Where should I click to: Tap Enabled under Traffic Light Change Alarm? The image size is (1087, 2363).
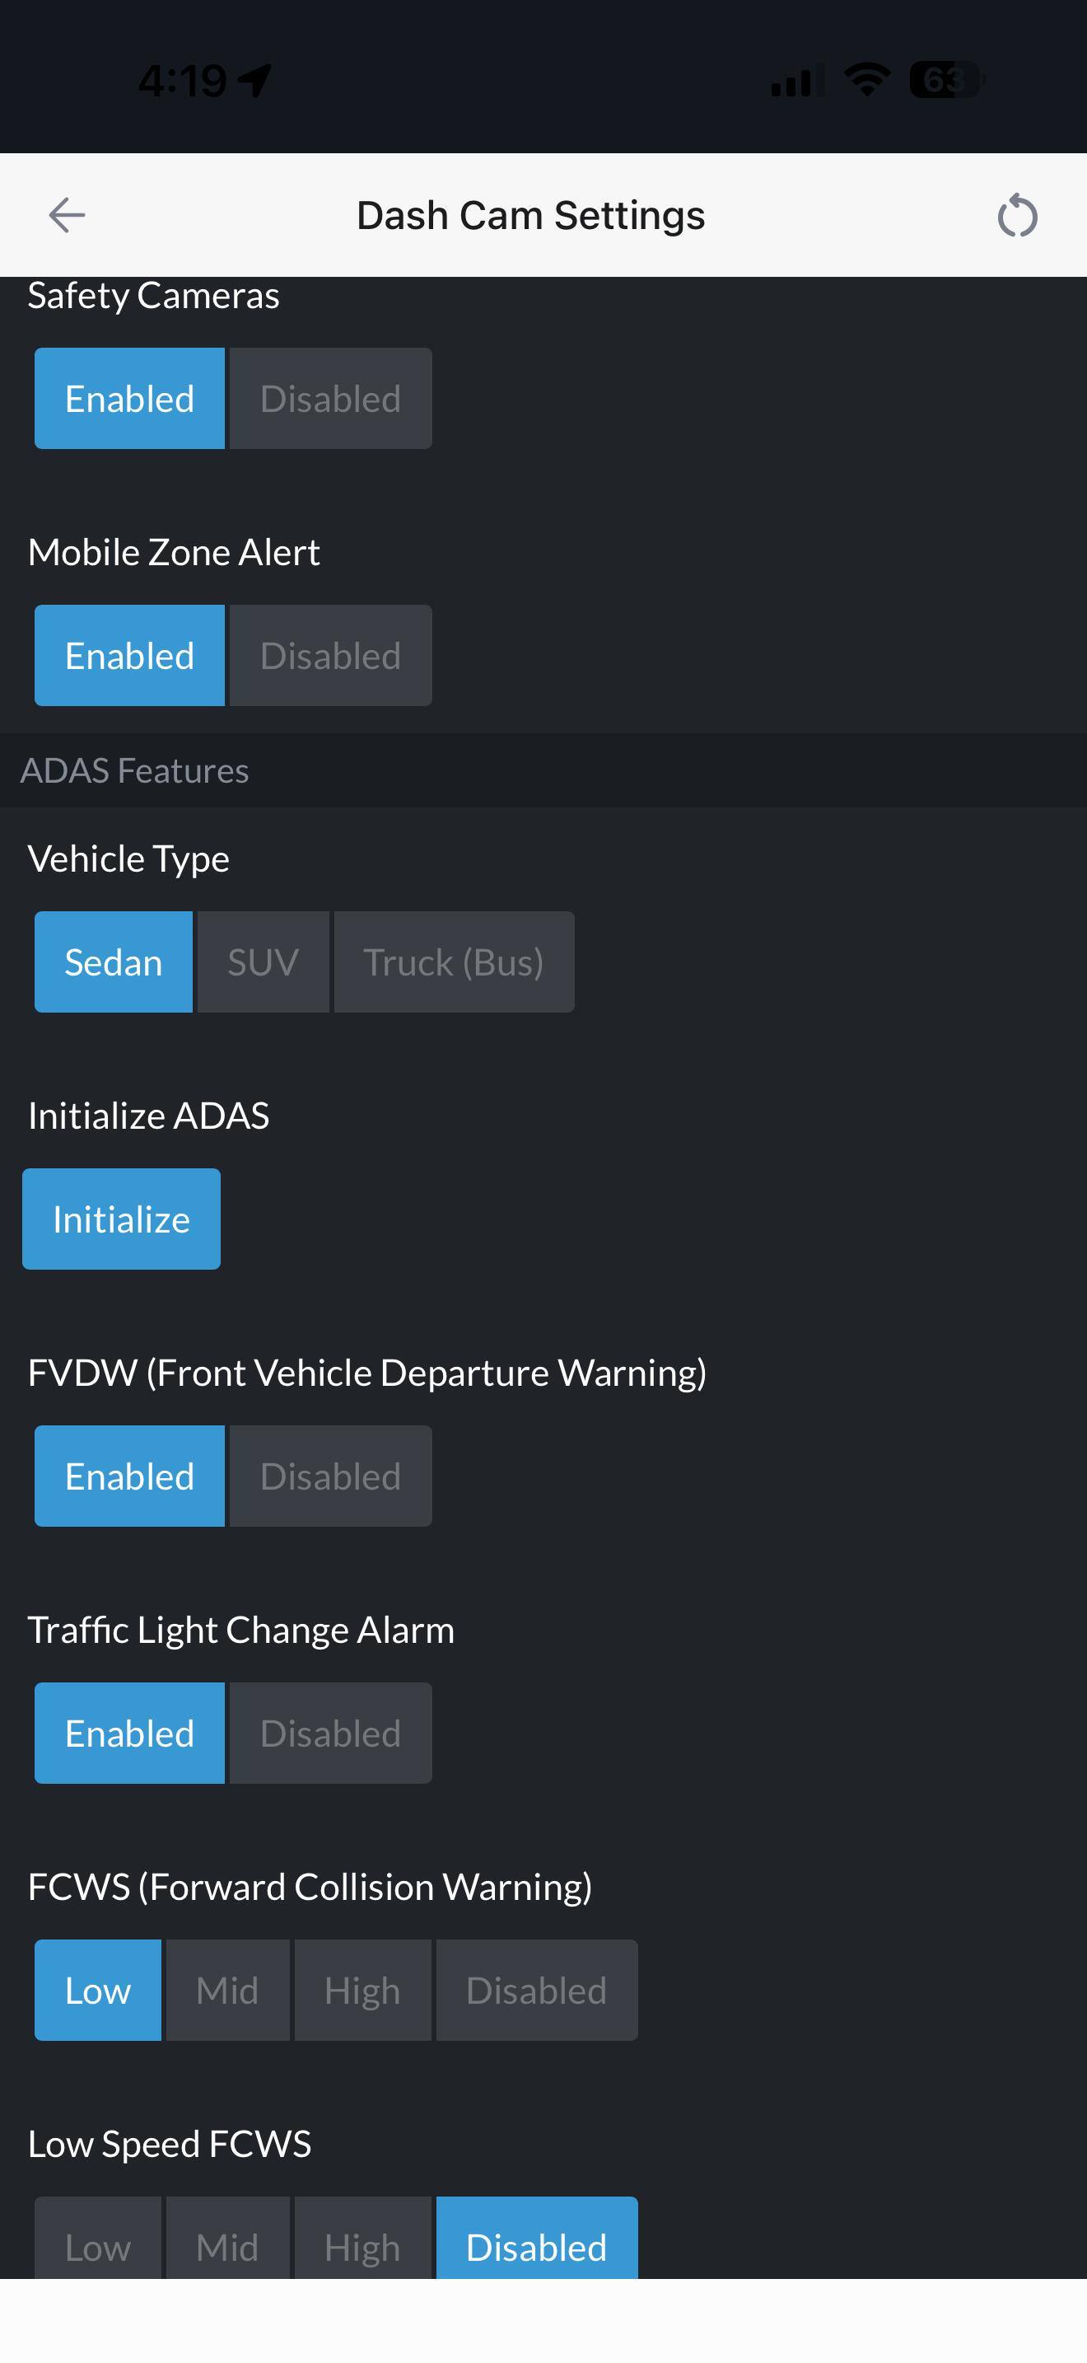(x=129, y=1734)
